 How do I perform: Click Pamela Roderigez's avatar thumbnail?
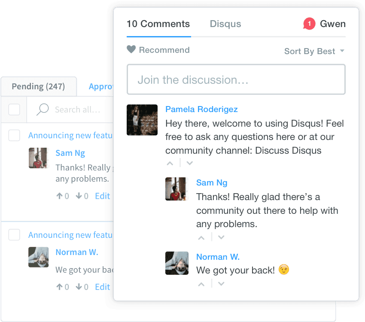pyautogui.click(x=142, y=120)
